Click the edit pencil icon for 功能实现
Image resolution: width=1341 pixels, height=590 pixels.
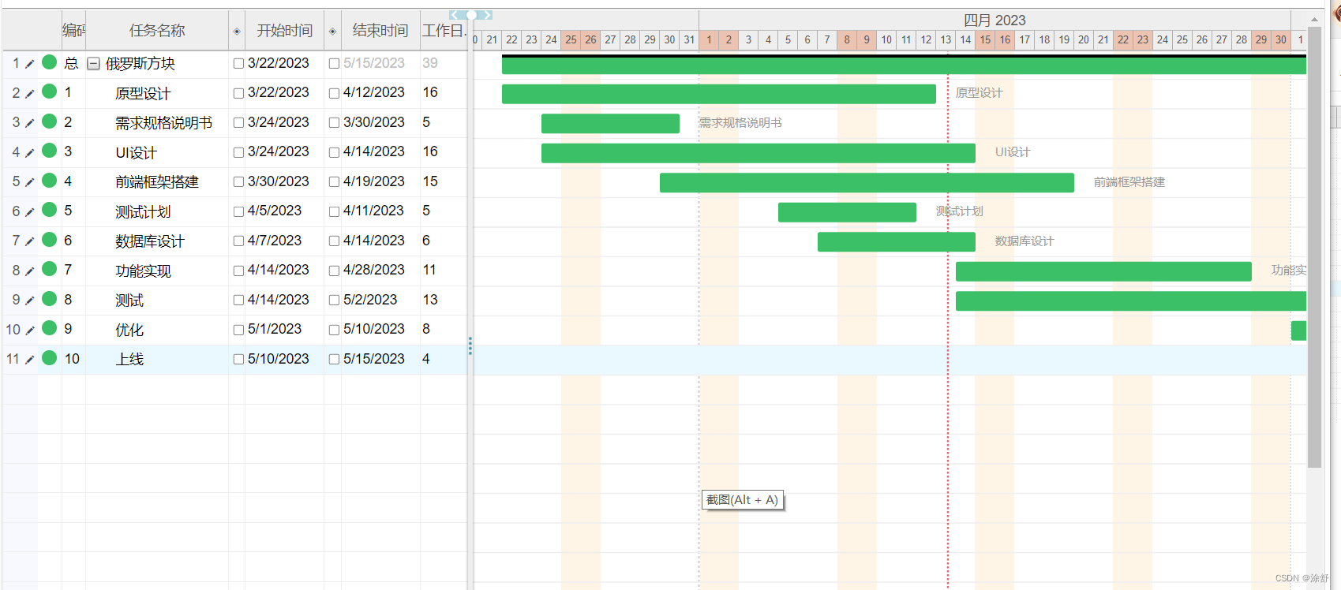30,271
